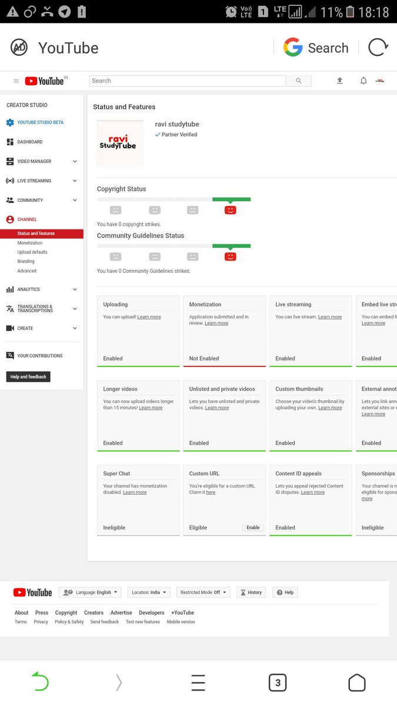This screenshot has height=706, width=397.
Task: Expand Translations & Transcriptions chevron
Action: click(75, 309)
